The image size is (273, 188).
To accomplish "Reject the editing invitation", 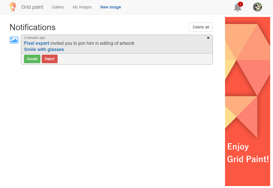I will [50, 59].
